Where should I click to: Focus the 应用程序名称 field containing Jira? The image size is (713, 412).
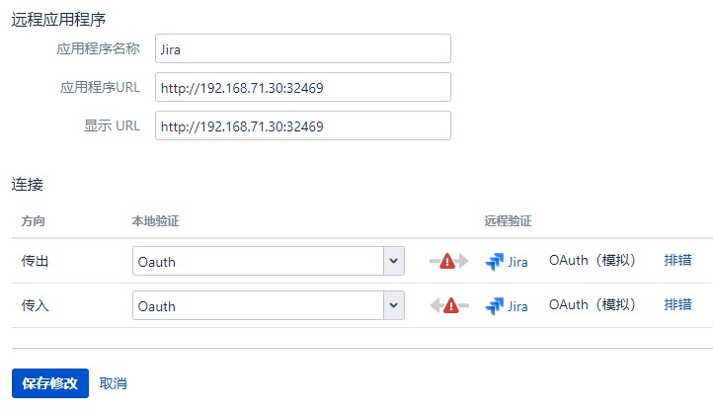point(302,48)
